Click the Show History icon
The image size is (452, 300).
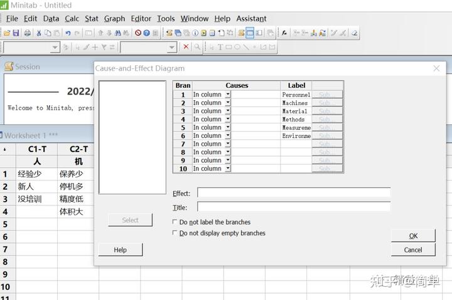pyautogui.click(x=203, y=33)
